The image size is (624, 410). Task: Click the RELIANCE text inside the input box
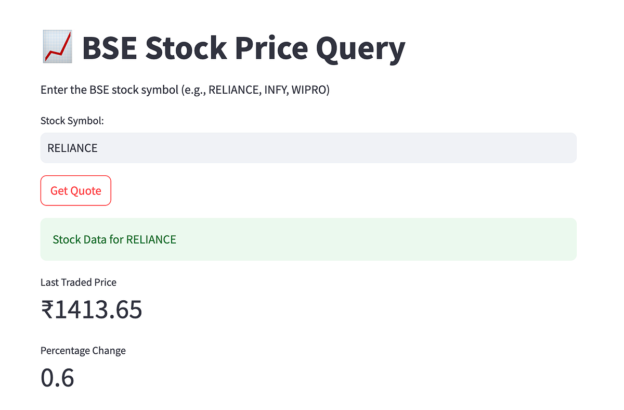[x=72, y=148]
